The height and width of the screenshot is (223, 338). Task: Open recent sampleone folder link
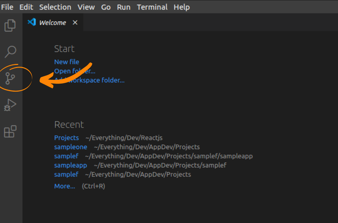tap(71, 147)
